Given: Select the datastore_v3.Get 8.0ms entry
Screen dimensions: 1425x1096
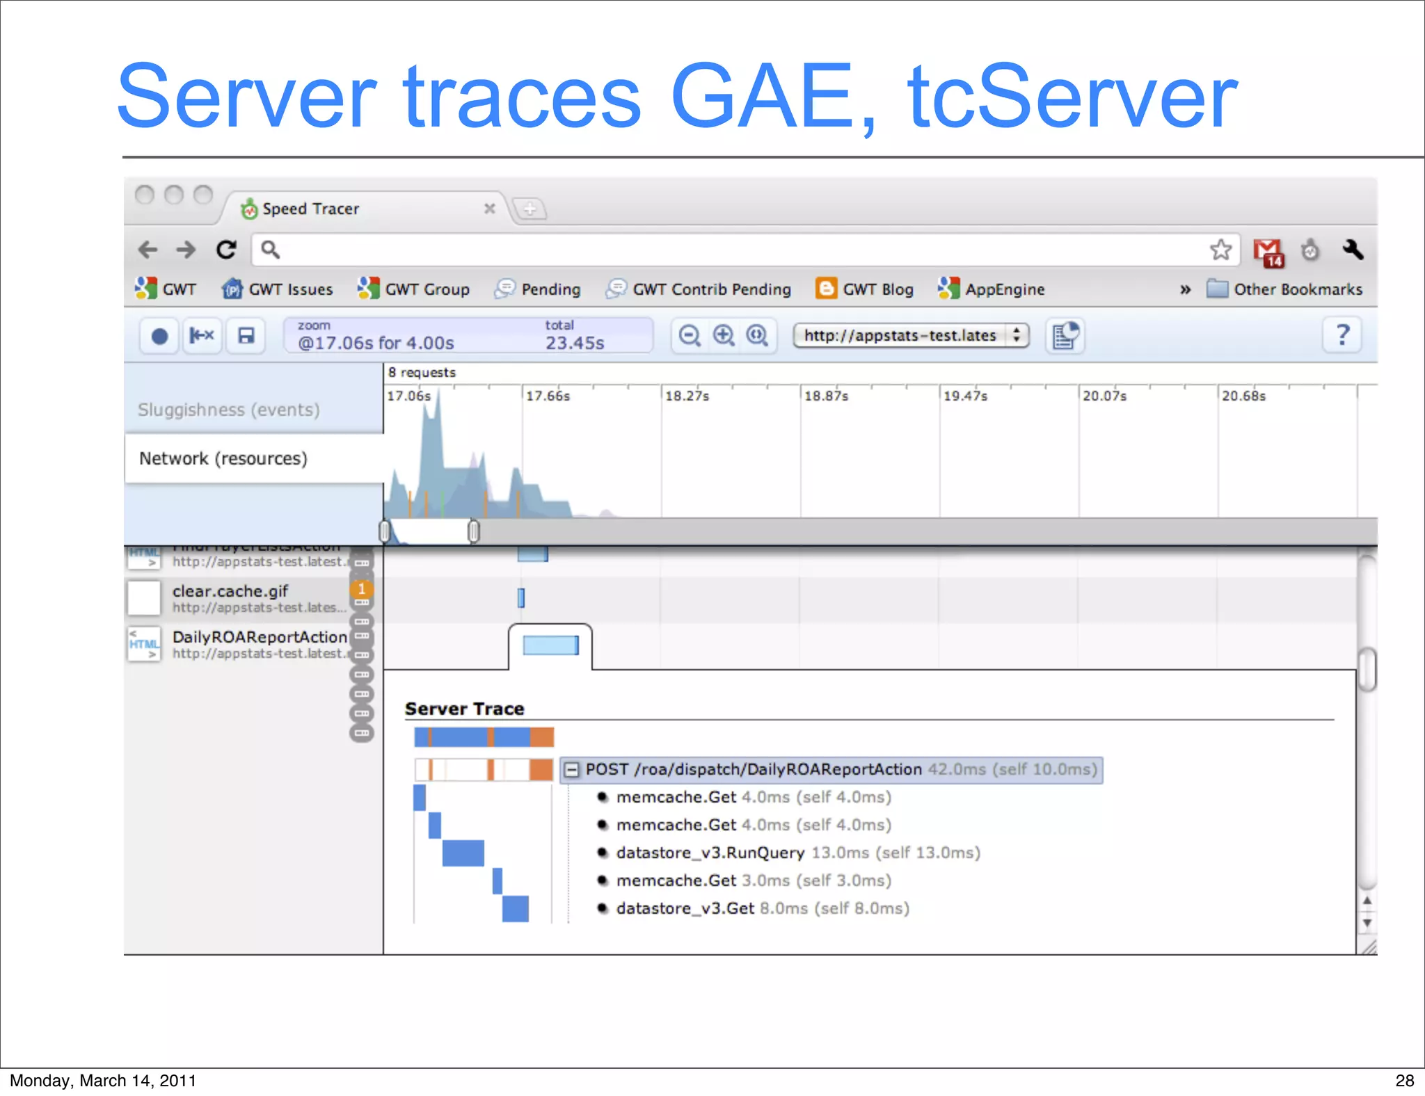Looking at the screenshot, I should click(x=762, y=908).
